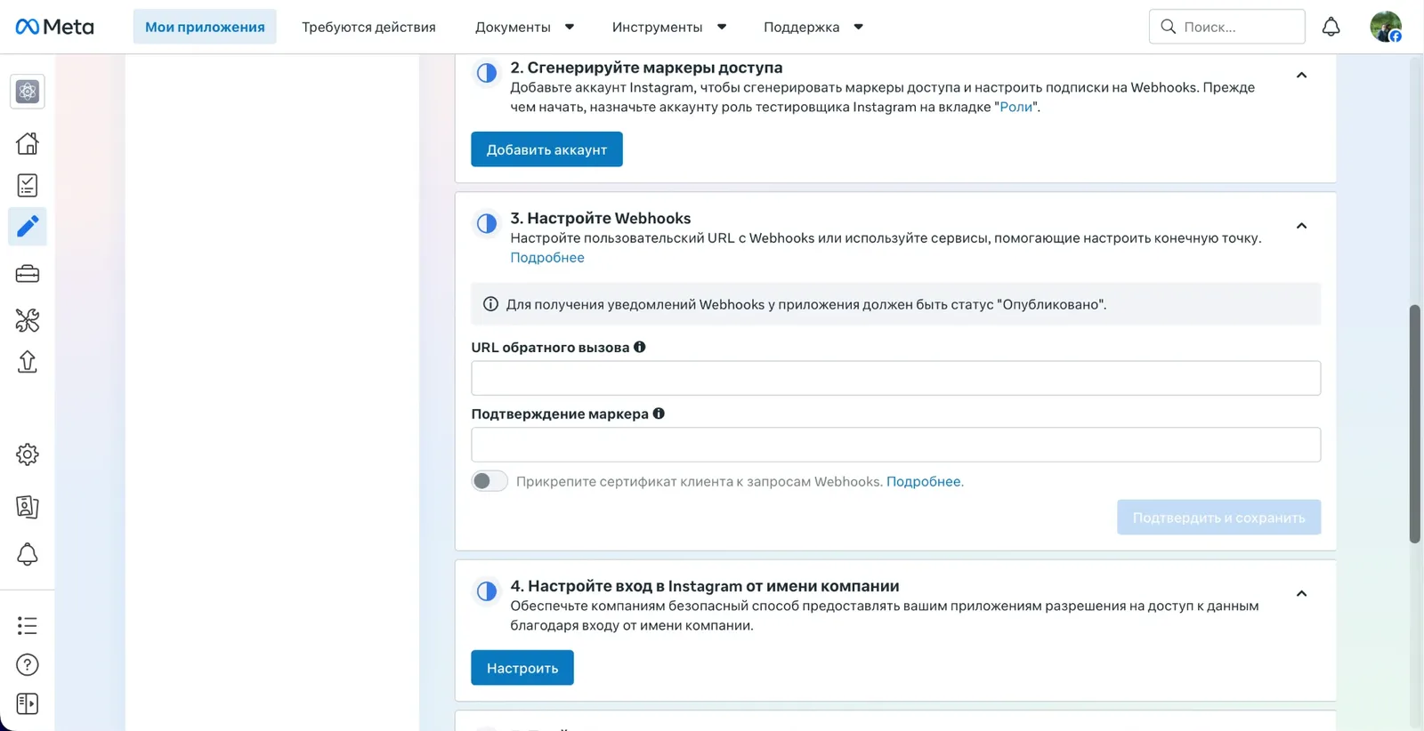Collapse step 2 Сгенерируйте маркеры доступа
The height and width of the screenshot is (731, 1424).
1301,75
